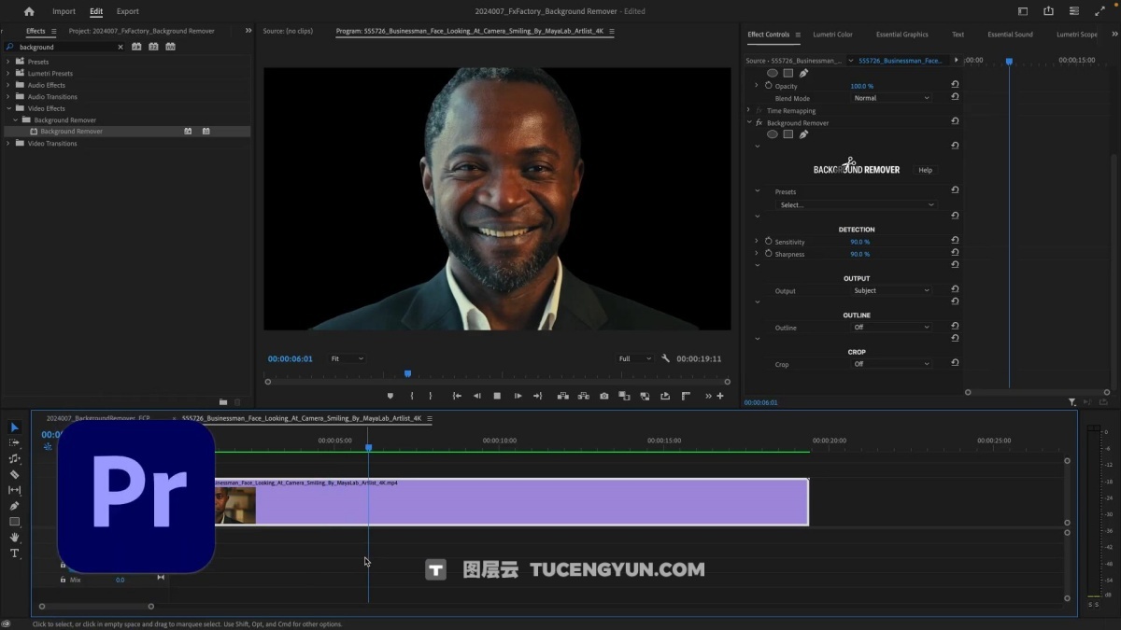Create ellipse mask under Background Remover
The image size is (1121, 630).
coord(773,134)
